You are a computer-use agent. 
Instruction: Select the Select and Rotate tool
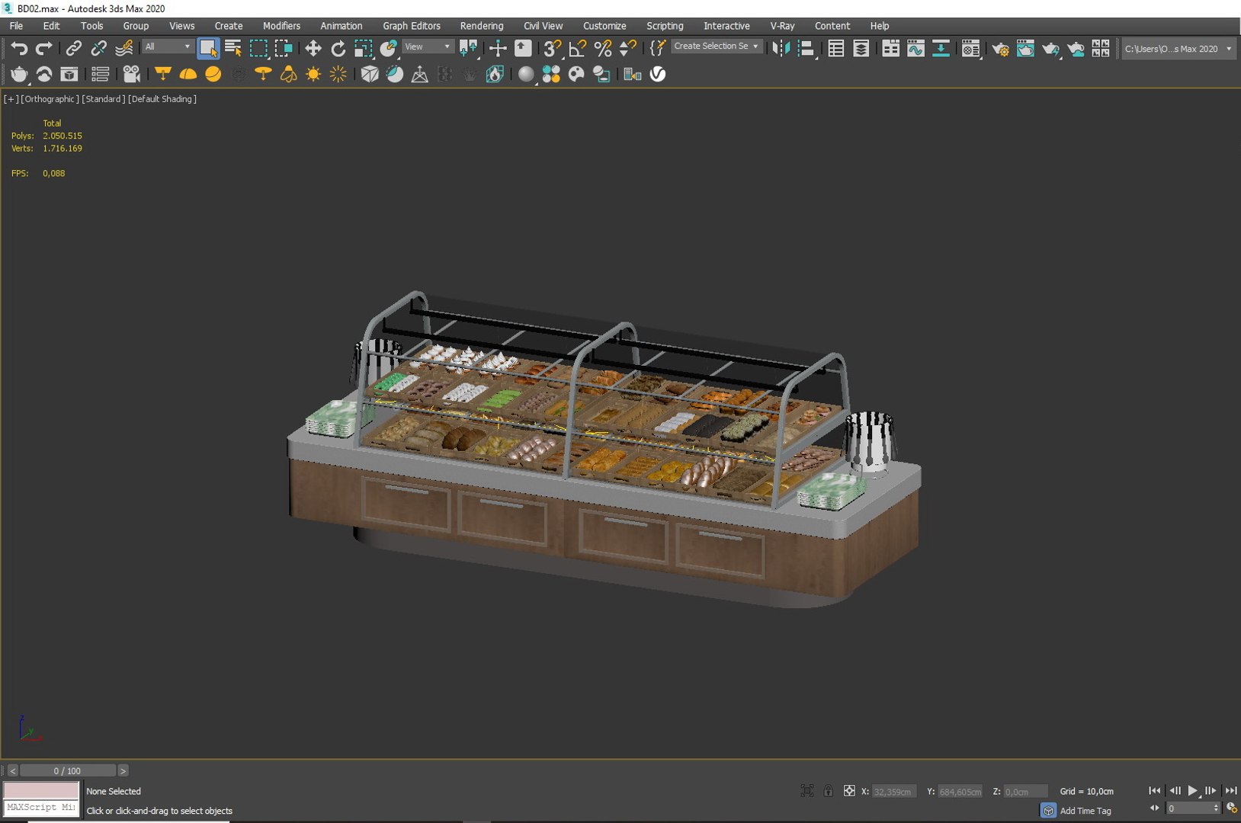(338, 49)
